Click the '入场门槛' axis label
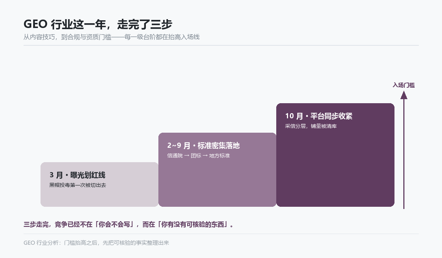Viewport: 442px width, 258px height. pos(404,85)
